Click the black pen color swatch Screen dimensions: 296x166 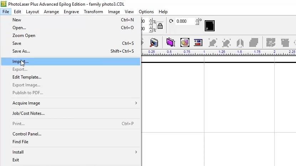(210, 25)
